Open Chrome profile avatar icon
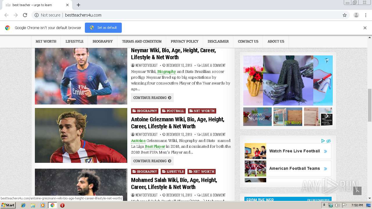 point(356,15)
